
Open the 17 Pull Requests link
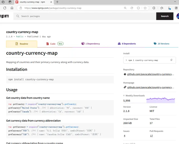click(151, 136)
